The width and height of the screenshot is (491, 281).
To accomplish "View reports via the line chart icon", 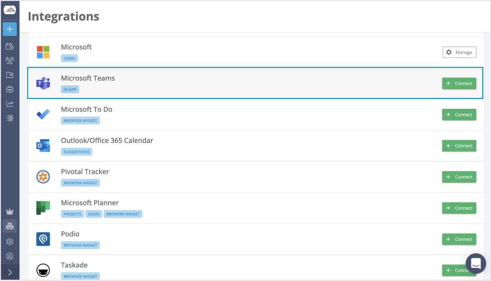I will pyautogui.click(x=10, y=103).
